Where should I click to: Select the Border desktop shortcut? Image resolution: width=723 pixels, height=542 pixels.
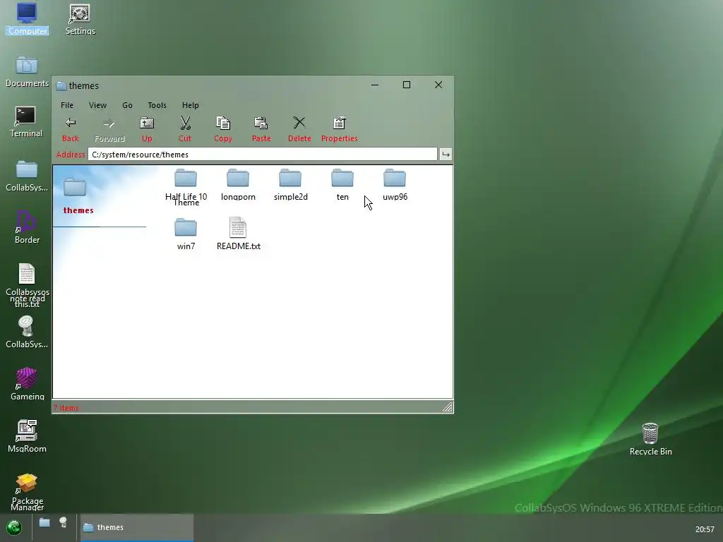(x=27, y=227)
